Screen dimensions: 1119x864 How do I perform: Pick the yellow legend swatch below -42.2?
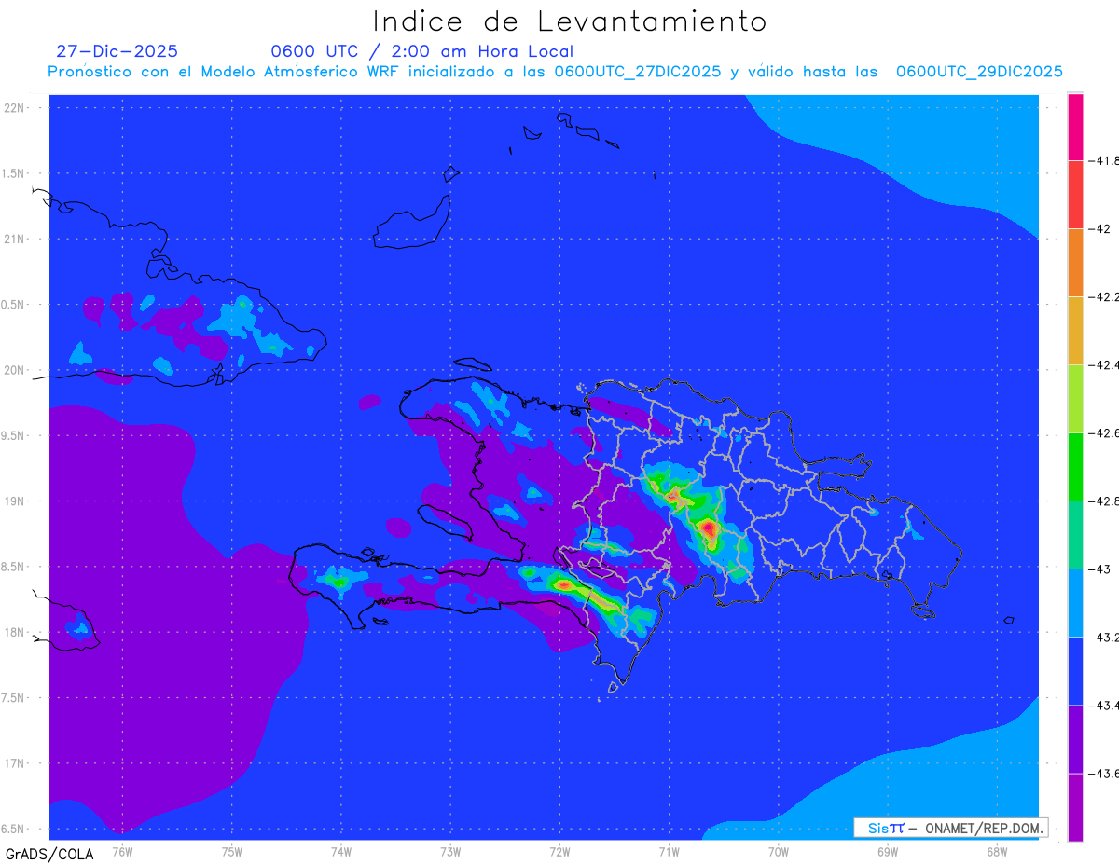tap(1075, 331)
